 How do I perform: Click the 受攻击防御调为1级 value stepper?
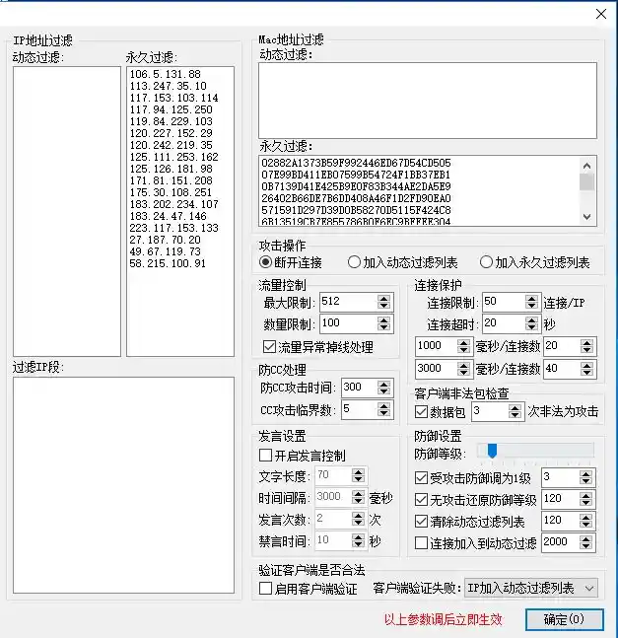tap(585, 477)
